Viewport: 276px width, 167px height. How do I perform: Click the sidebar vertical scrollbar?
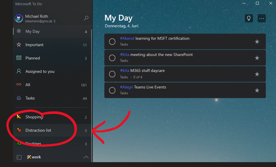pyautogui.click(x=92, y=96)
